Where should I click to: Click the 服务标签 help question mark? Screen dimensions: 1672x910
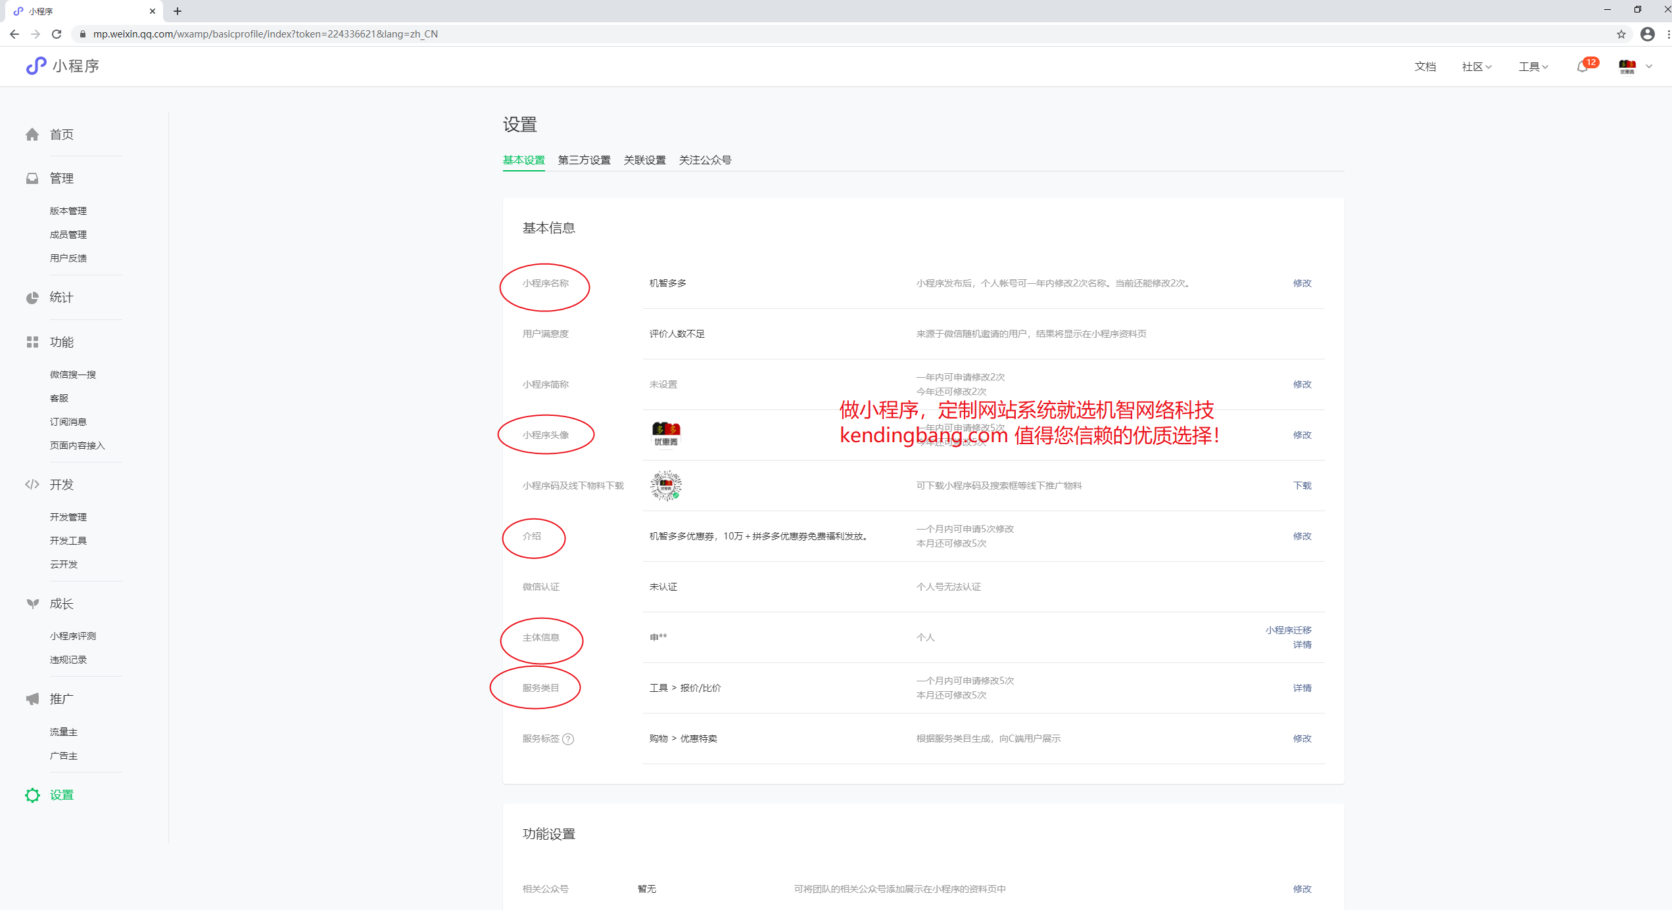[x=568, y=739]
